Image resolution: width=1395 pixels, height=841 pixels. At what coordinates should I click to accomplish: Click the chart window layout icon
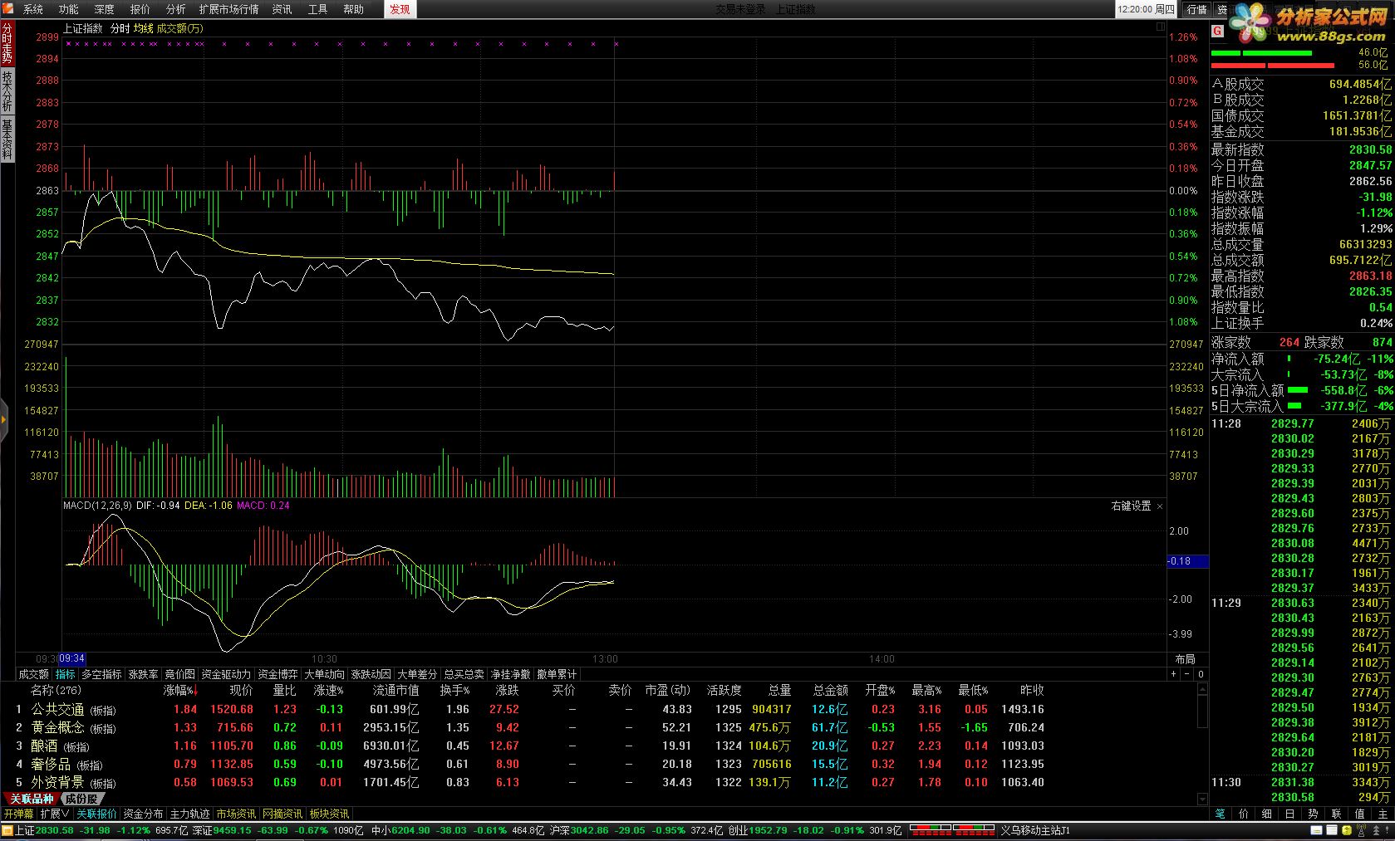[1161, 27]
